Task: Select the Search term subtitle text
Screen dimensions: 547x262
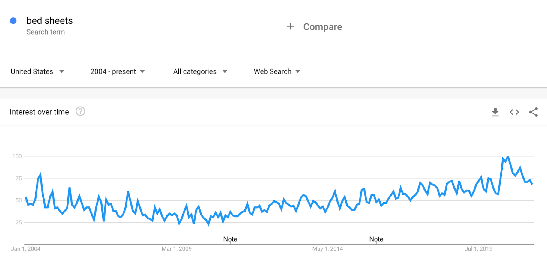Action: pos(46,32)
